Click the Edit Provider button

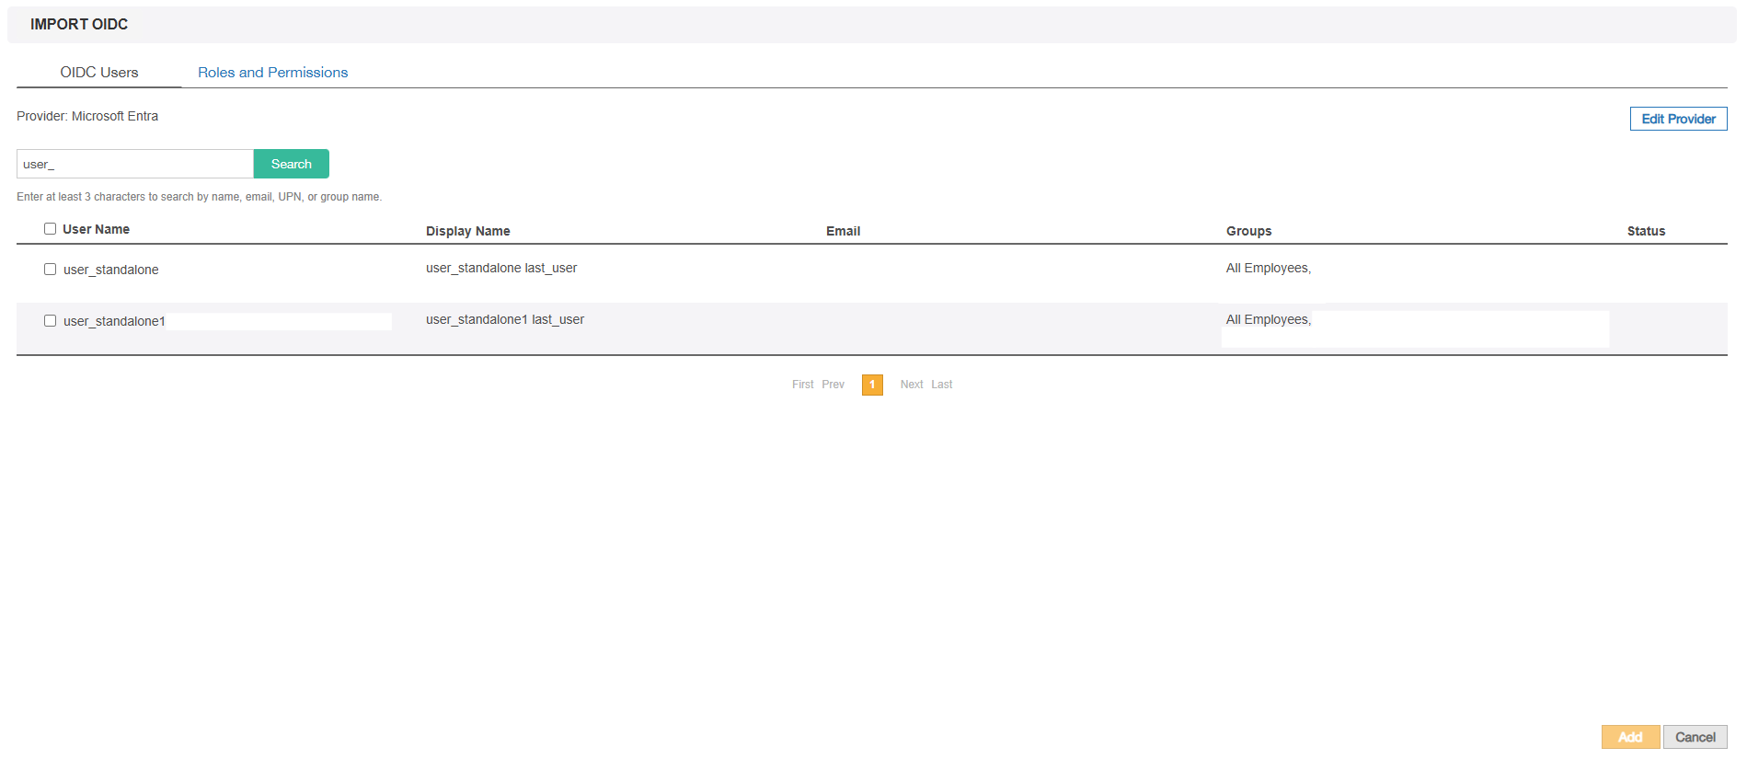click(x=1678, y=119)
